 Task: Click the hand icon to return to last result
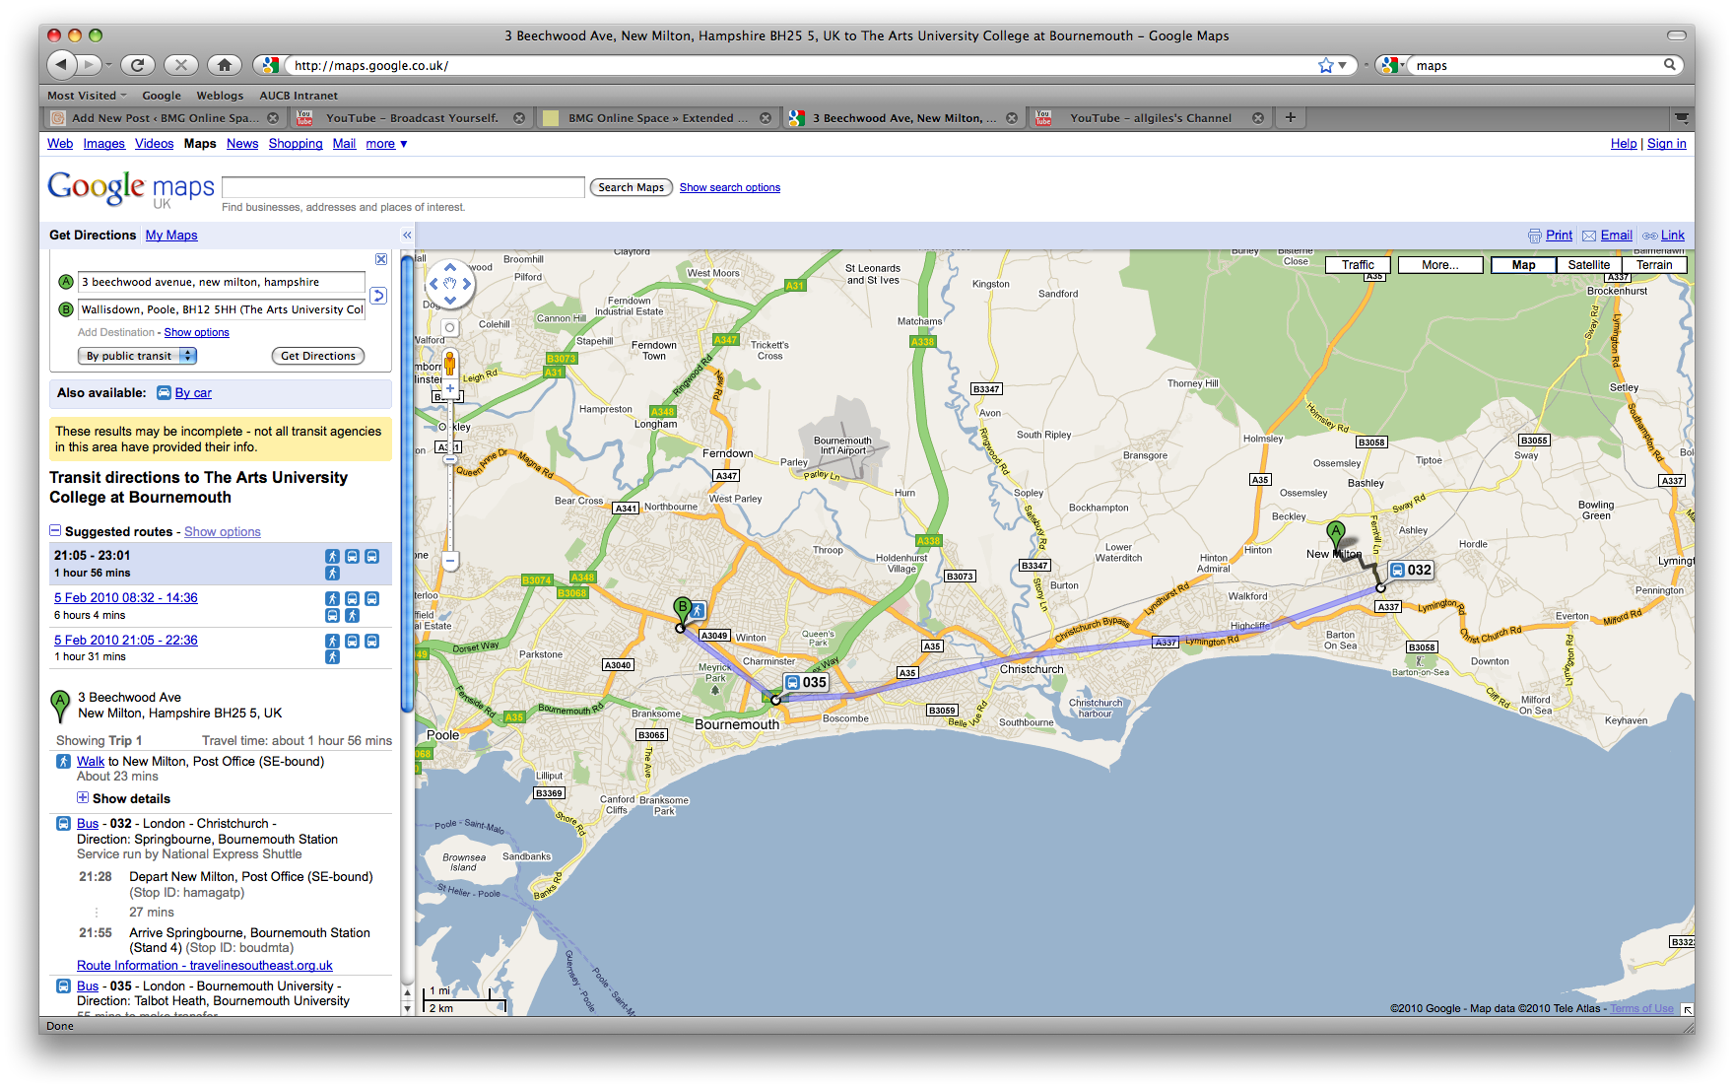[450, 284]
